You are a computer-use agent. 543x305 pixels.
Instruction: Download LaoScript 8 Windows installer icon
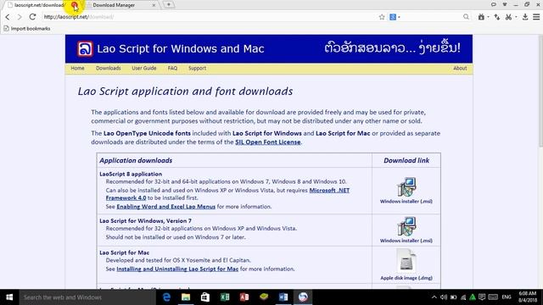click(x=406, y=186)
